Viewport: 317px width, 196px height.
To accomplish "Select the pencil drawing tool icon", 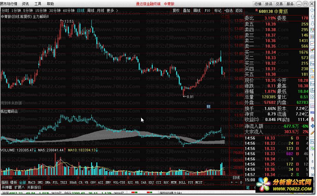I will pyautogui.click(x=312, y=133).
